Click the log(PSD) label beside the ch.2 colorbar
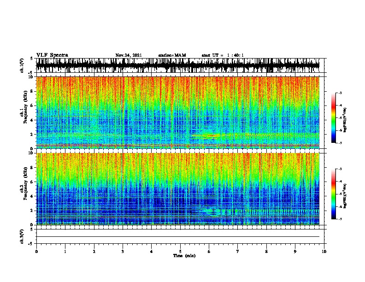The image size is (365, 282). tap(345, 196)
